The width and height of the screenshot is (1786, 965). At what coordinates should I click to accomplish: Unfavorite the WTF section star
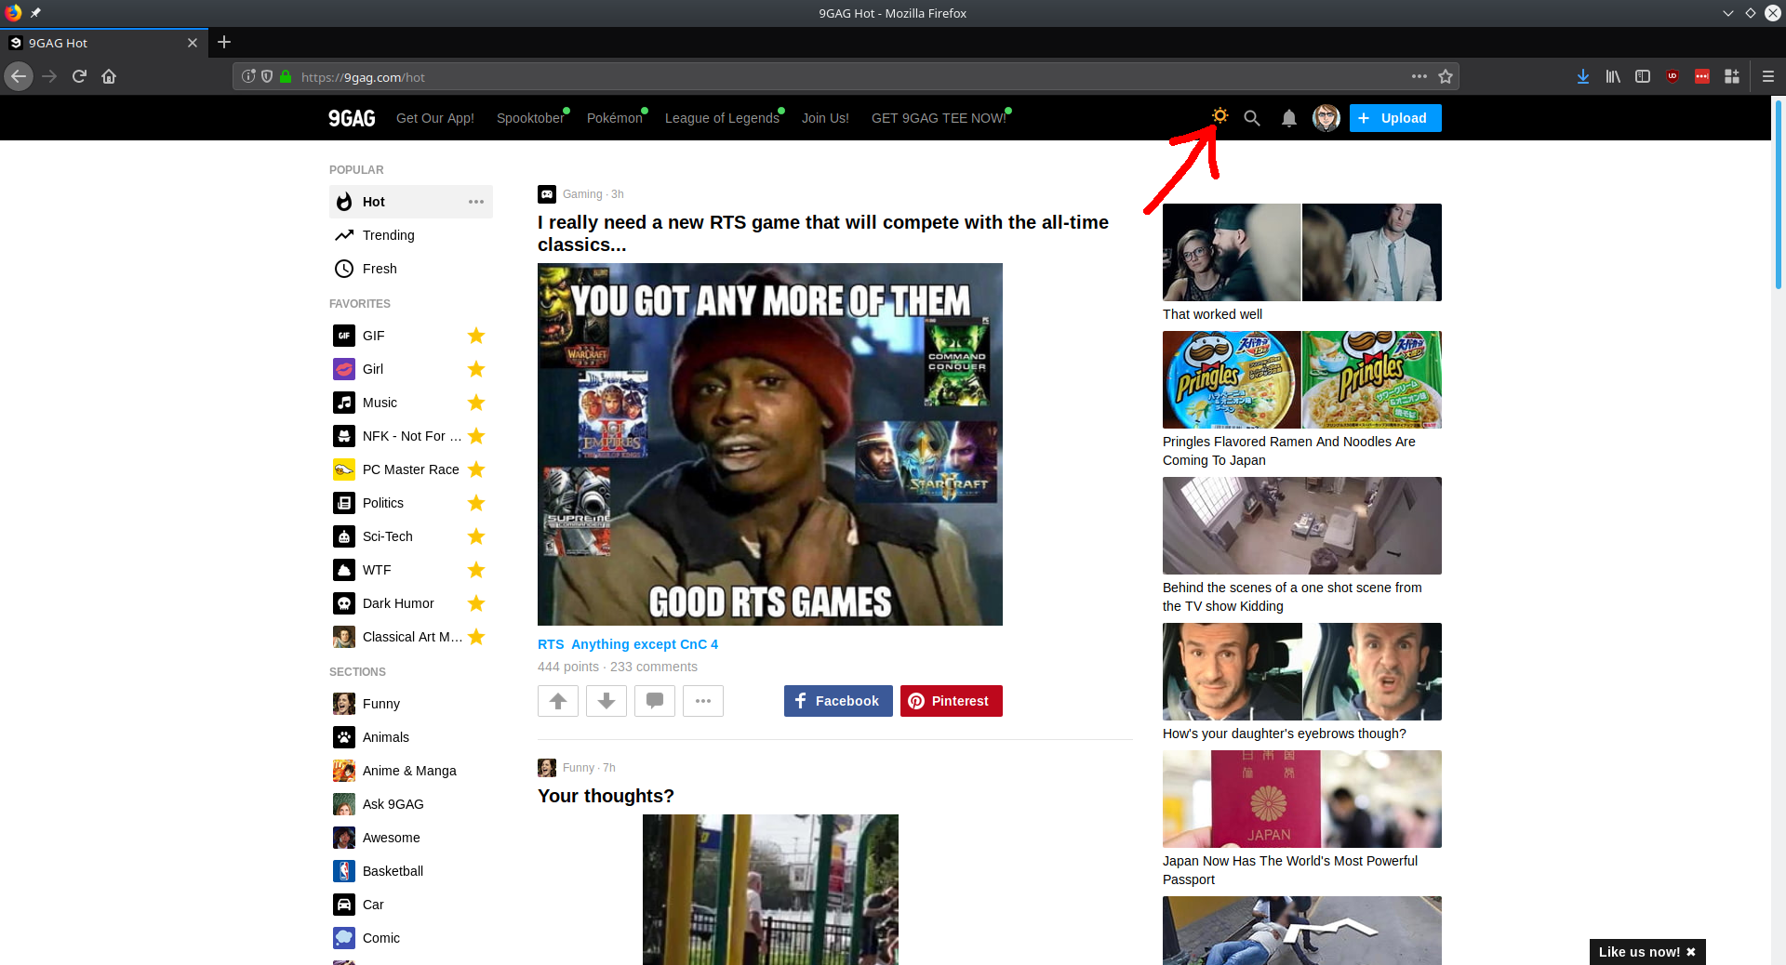tap(476, 570)
